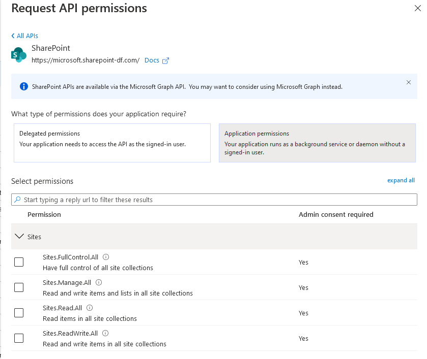Dismiss the Microsoft Graph suggestion banner

click(408, 82)
